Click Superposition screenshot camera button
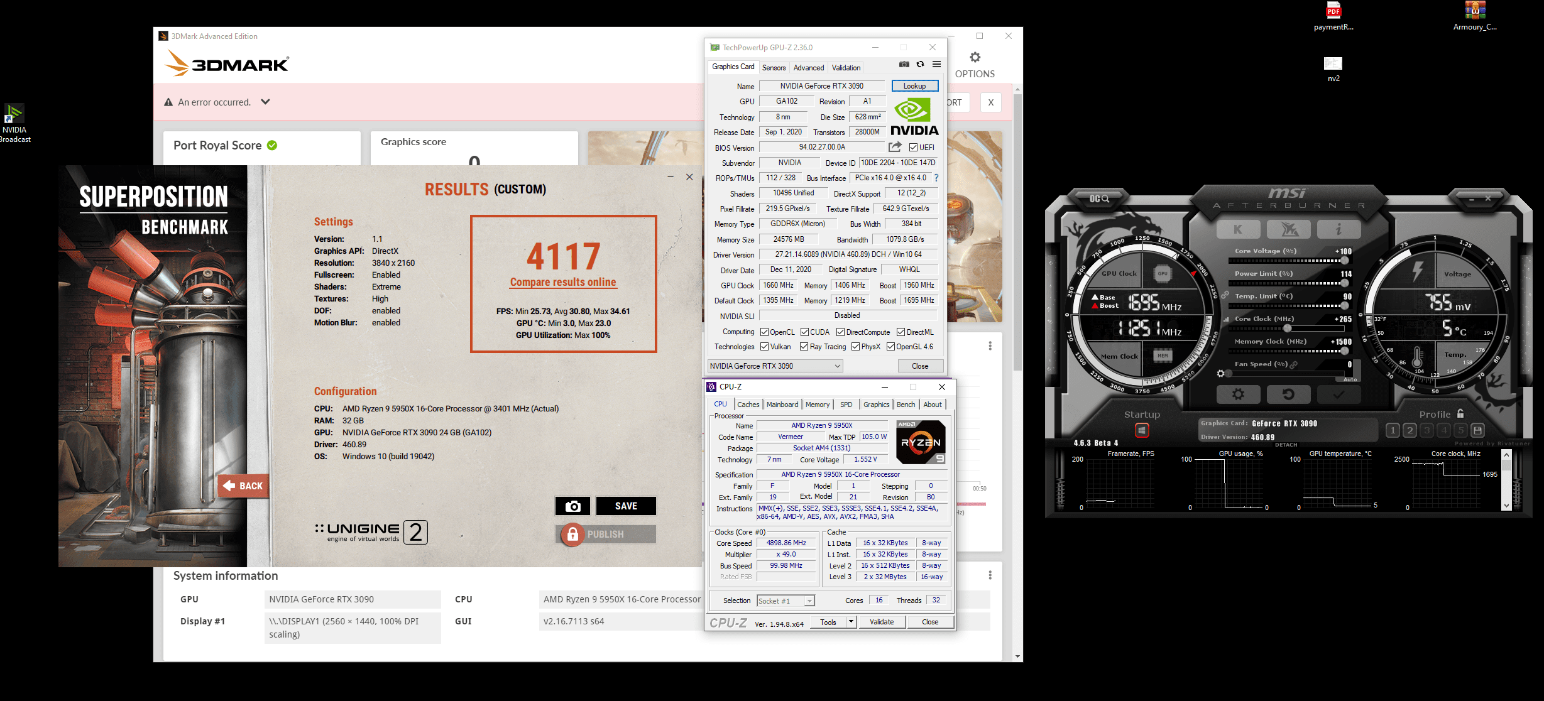This screenshot has height=701, width=1544. coord(572,506)
